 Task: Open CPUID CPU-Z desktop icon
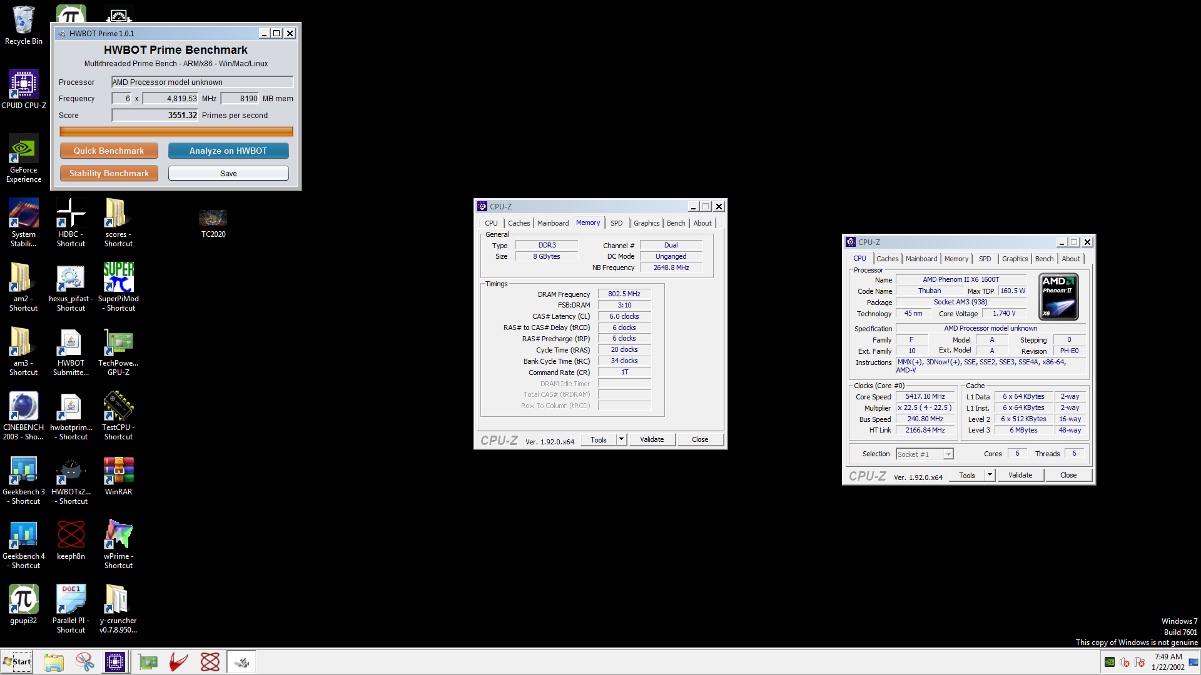tap(24, 89)
